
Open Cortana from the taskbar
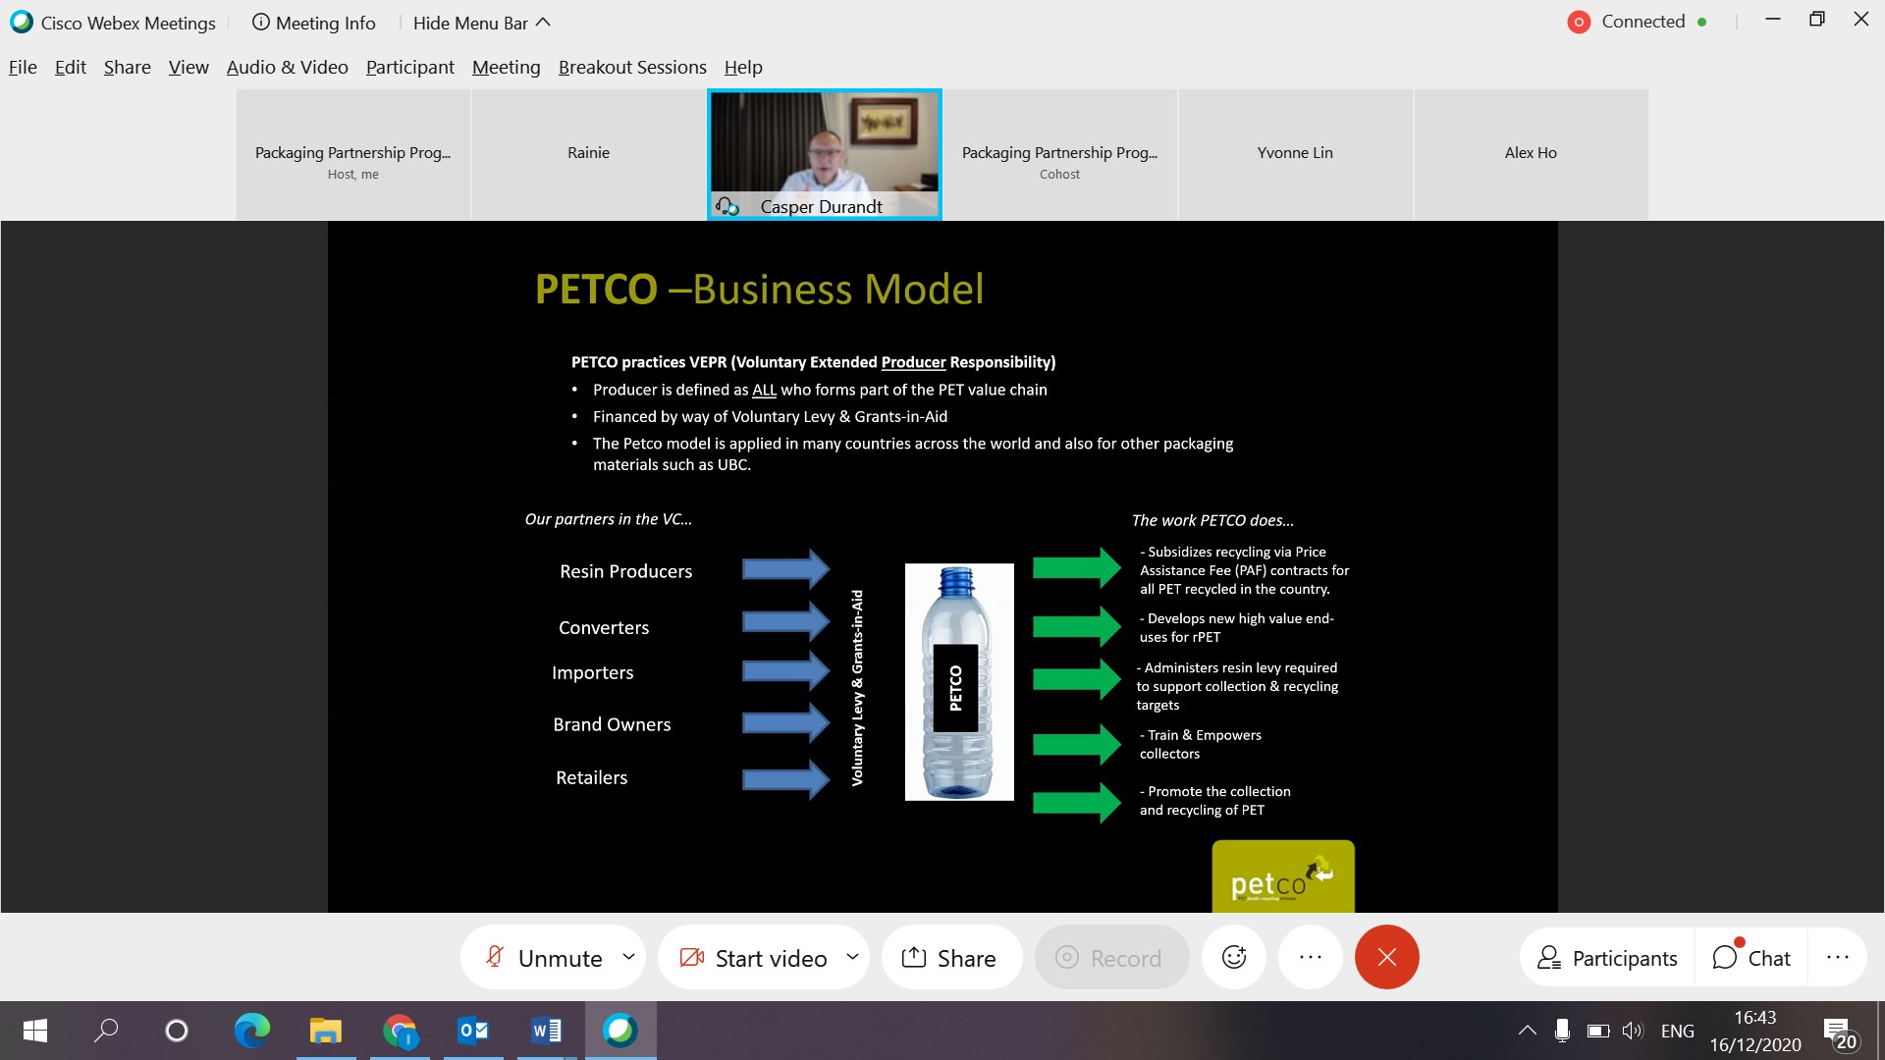[x=177, y=1031]
